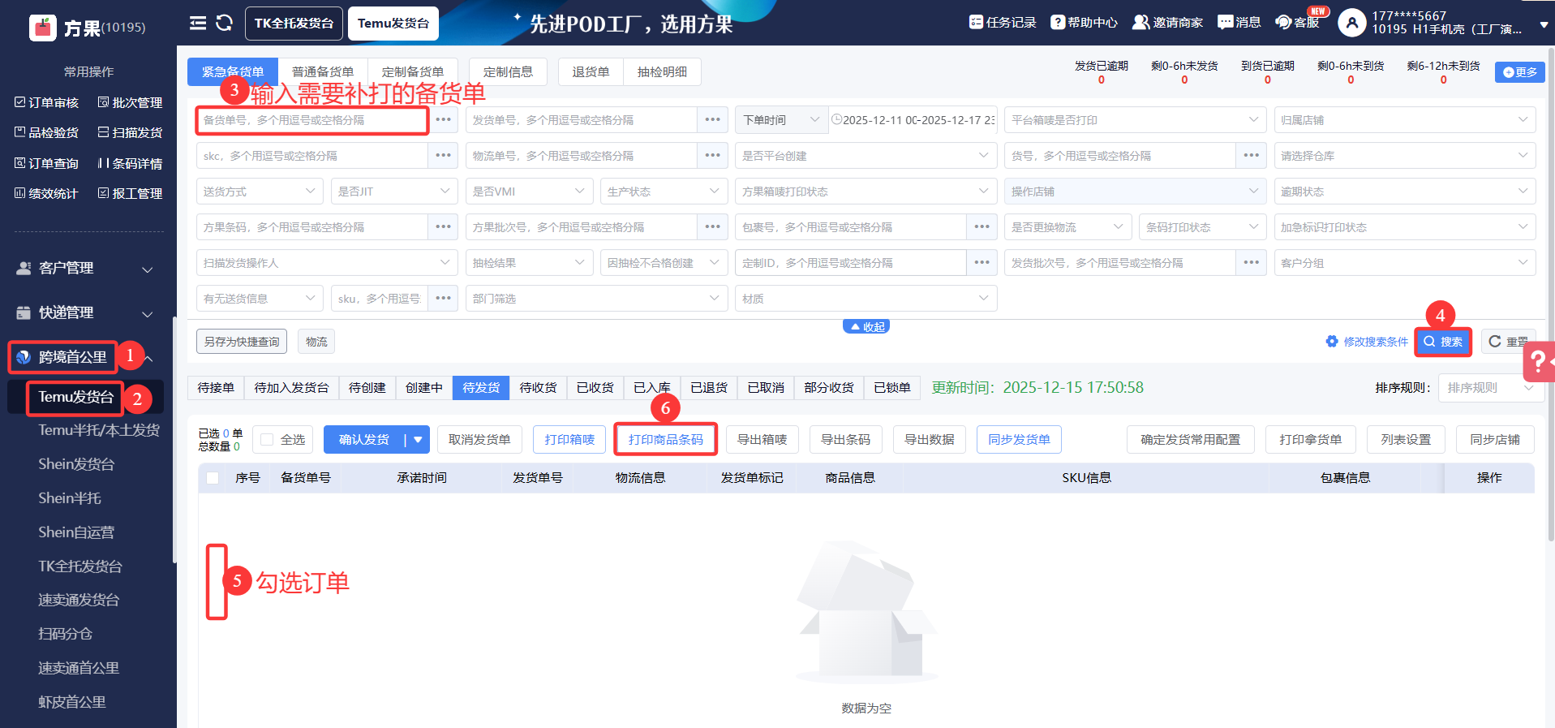Screen dimensions: 1555x728
Task: Click 另存为快捷查询 button
Action: [x=242, y=342]
